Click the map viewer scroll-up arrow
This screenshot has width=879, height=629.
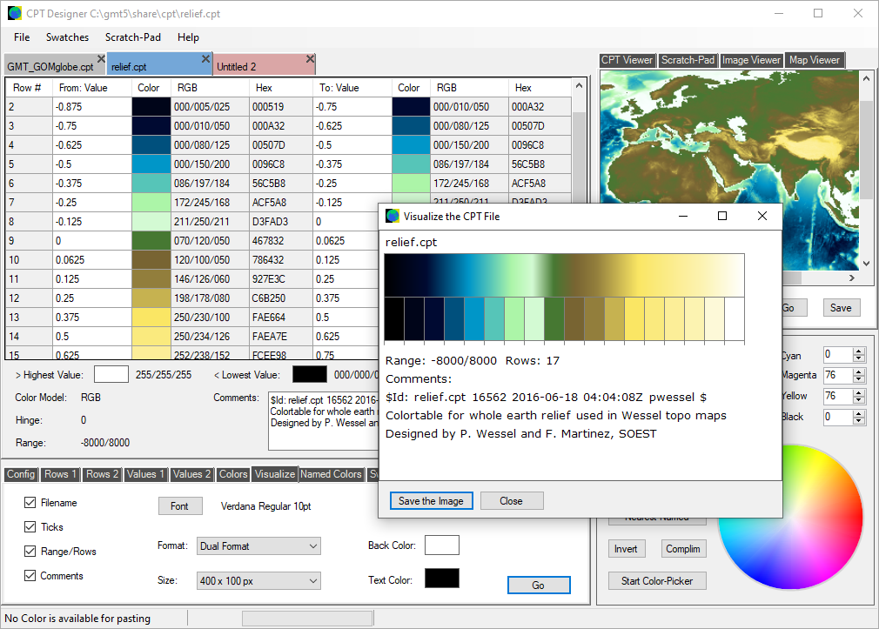(866, 78)
